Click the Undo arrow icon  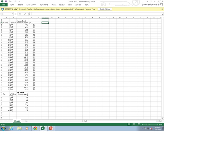[x=10, y=2]
